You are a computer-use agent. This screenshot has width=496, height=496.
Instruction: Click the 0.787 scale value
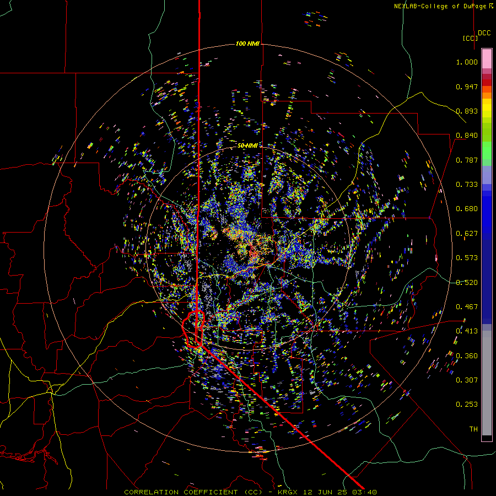click(x=467, y=160)
